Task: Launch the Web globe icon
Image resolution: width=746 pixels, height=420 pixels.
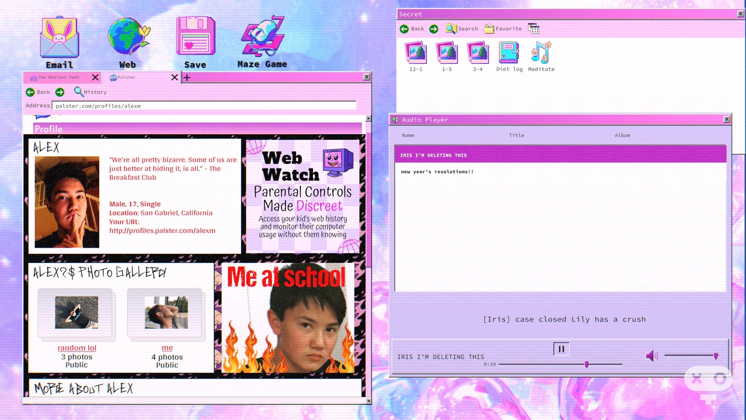Action: pos(128,42)
